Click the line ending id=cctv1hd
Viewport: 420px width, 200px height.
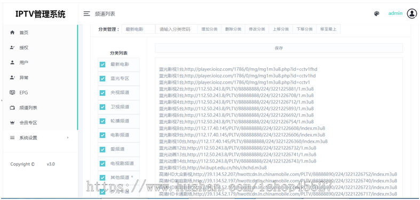[x=237, y=76]
